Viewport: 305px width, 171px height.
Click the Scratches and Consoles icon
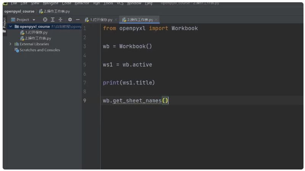(17, 50)
